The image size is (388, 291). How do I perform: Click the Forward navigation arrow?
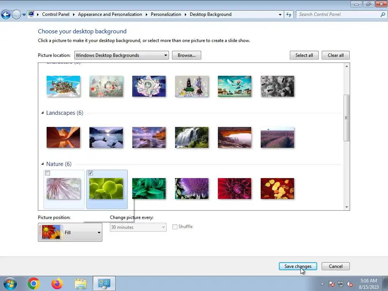click(16, 15)
